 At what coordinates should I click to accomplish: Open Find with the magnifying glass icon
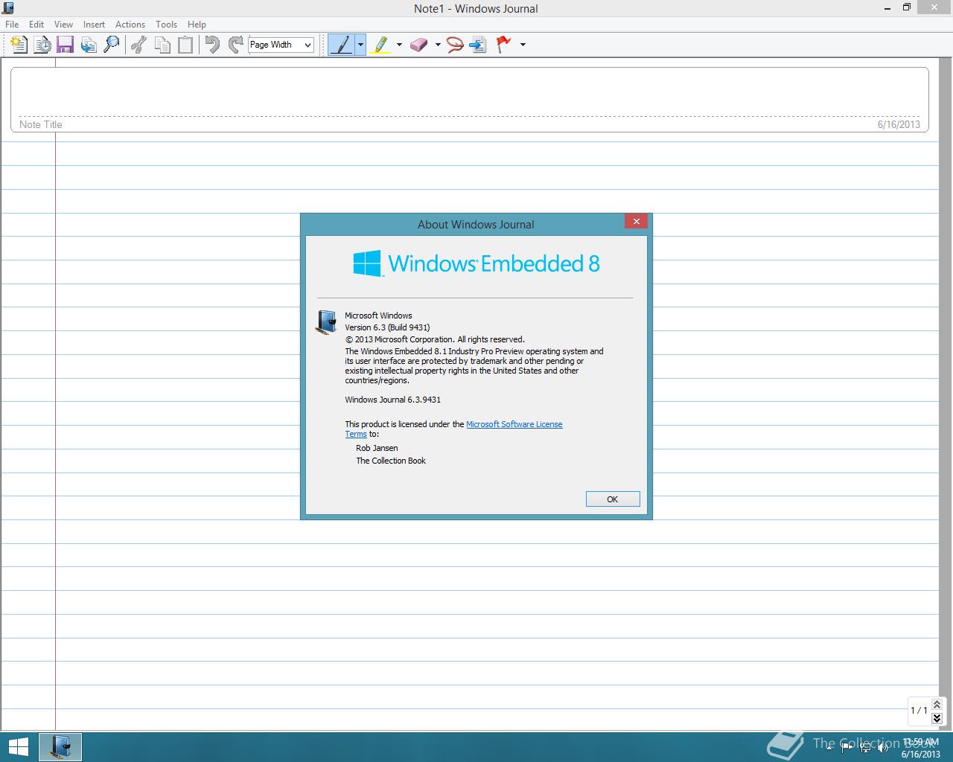click(112, 45)
